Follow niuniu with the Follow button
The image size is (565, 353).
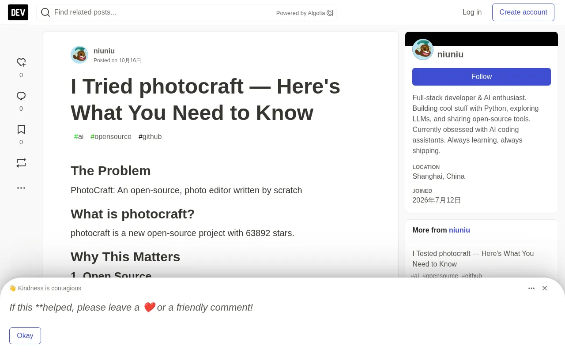click(482, 77)
